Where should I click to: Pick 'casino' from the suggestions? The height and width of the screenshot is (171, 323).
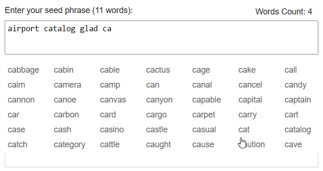click(x=112, y=130)
